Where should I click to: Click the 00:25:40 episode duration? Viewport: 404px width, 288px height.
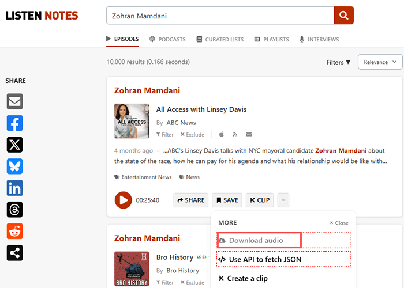point(148,200)
